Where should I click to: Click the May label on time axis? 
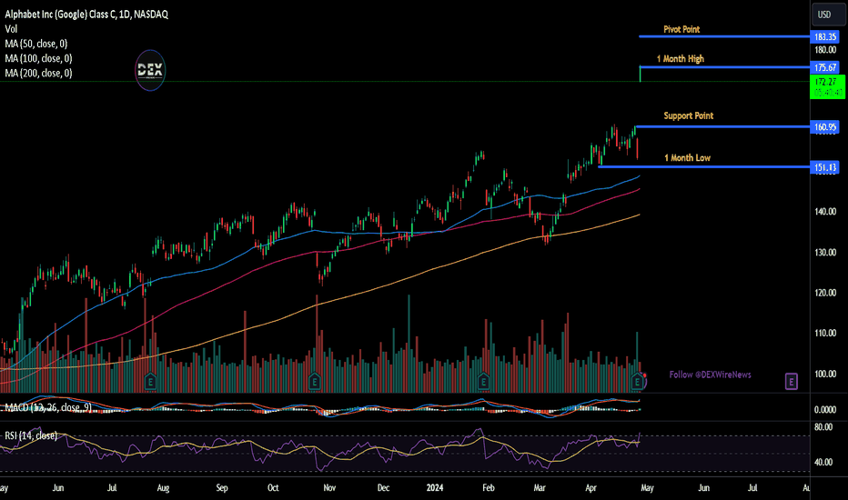(x=647, y=487)
